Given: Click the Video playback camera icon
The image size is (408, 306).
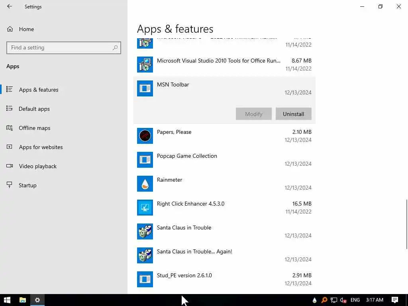Looking at the screenshot, I should tap(10, 166).
